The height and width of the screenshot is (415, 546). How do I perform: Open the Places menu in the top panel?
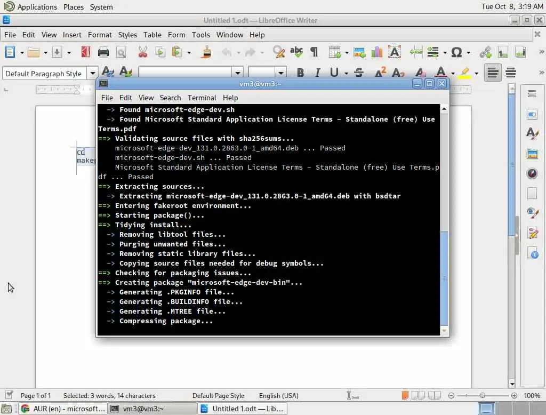click(74, 7)
